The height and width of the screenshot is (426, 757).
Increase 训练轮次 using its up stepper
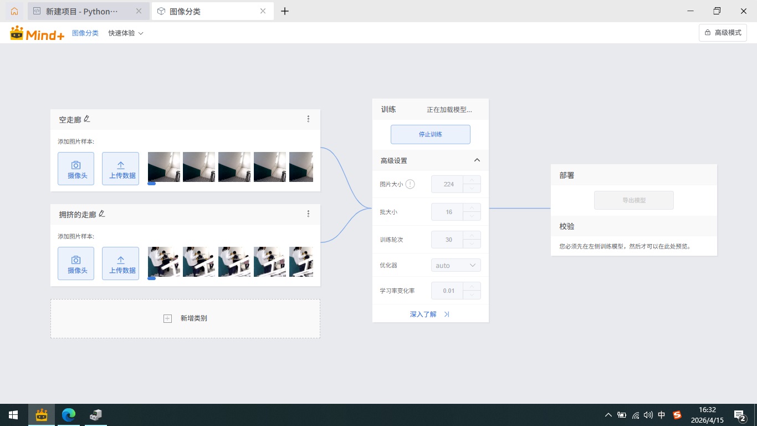point(472,236)
